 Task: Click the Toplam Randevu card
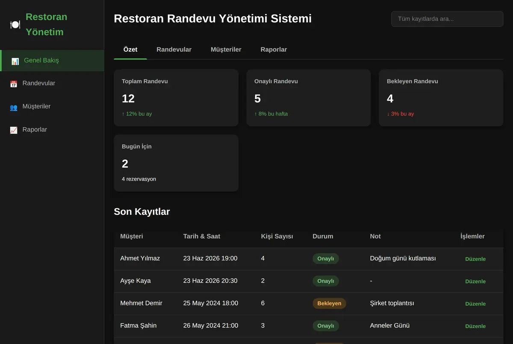(x=176, y=98)
